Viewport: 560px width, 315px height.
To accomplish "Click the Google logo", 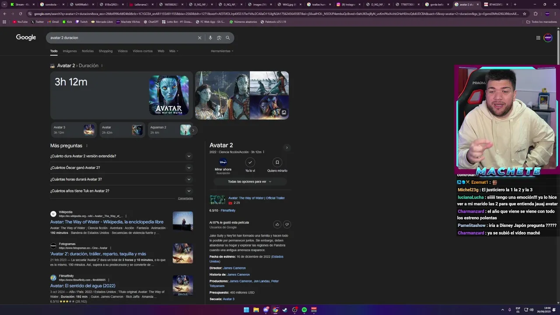I will point(26,38).
